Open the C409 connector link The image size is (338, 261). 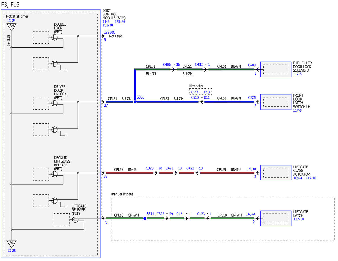[x=252, y=65]
